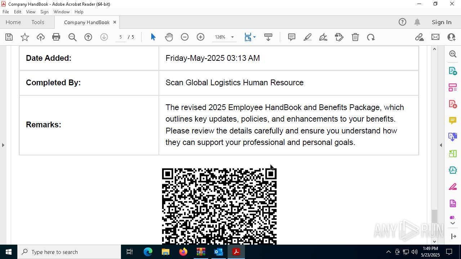
Task: Open the fit page options
Action: (250, 37)
